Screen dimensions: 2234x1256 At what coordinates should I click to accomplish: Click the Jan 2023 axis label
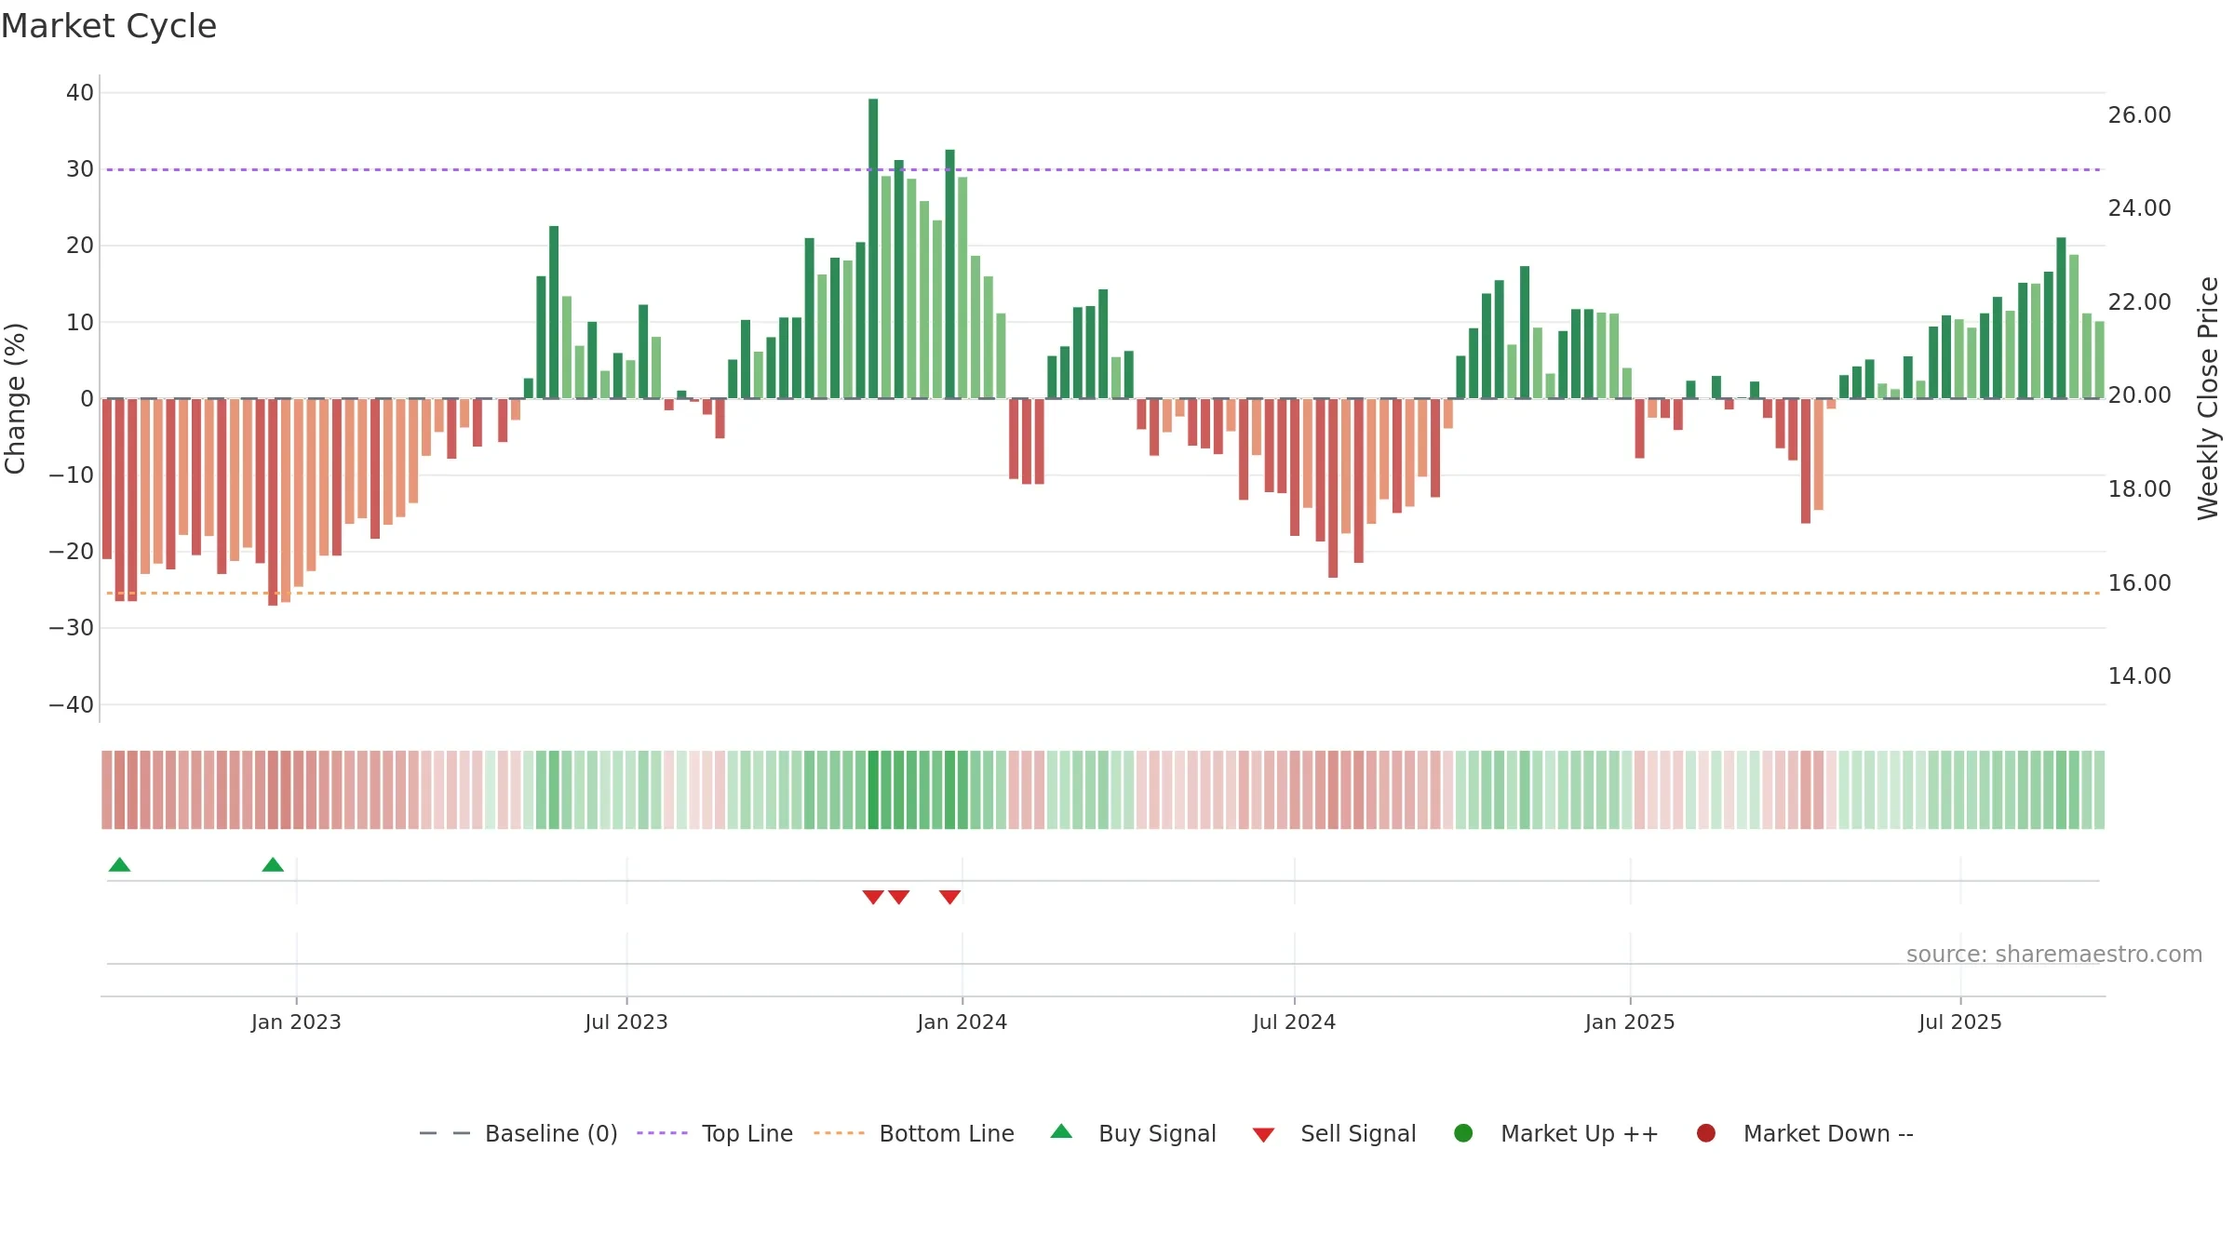pyautogui.click(x=296, y=1022)
